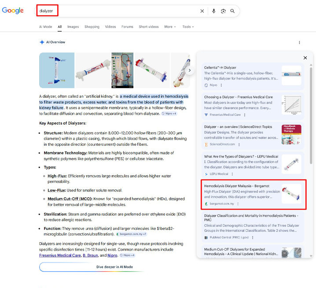This screenshot has height=288, width=316.
Task: Open three-dot menu beside bergamot.com.my source
Action: 238,204
